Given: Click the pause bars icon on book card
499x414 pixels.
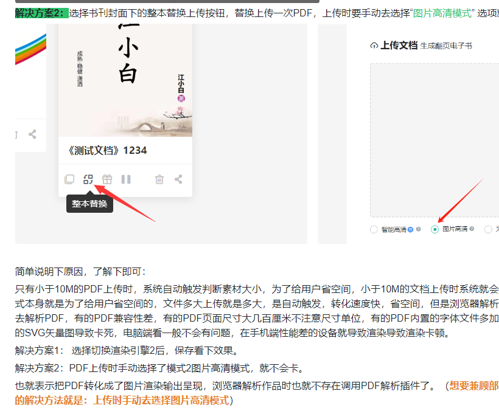Looking at the screenshot, I should pyautogui.click(x=126, y=179).
